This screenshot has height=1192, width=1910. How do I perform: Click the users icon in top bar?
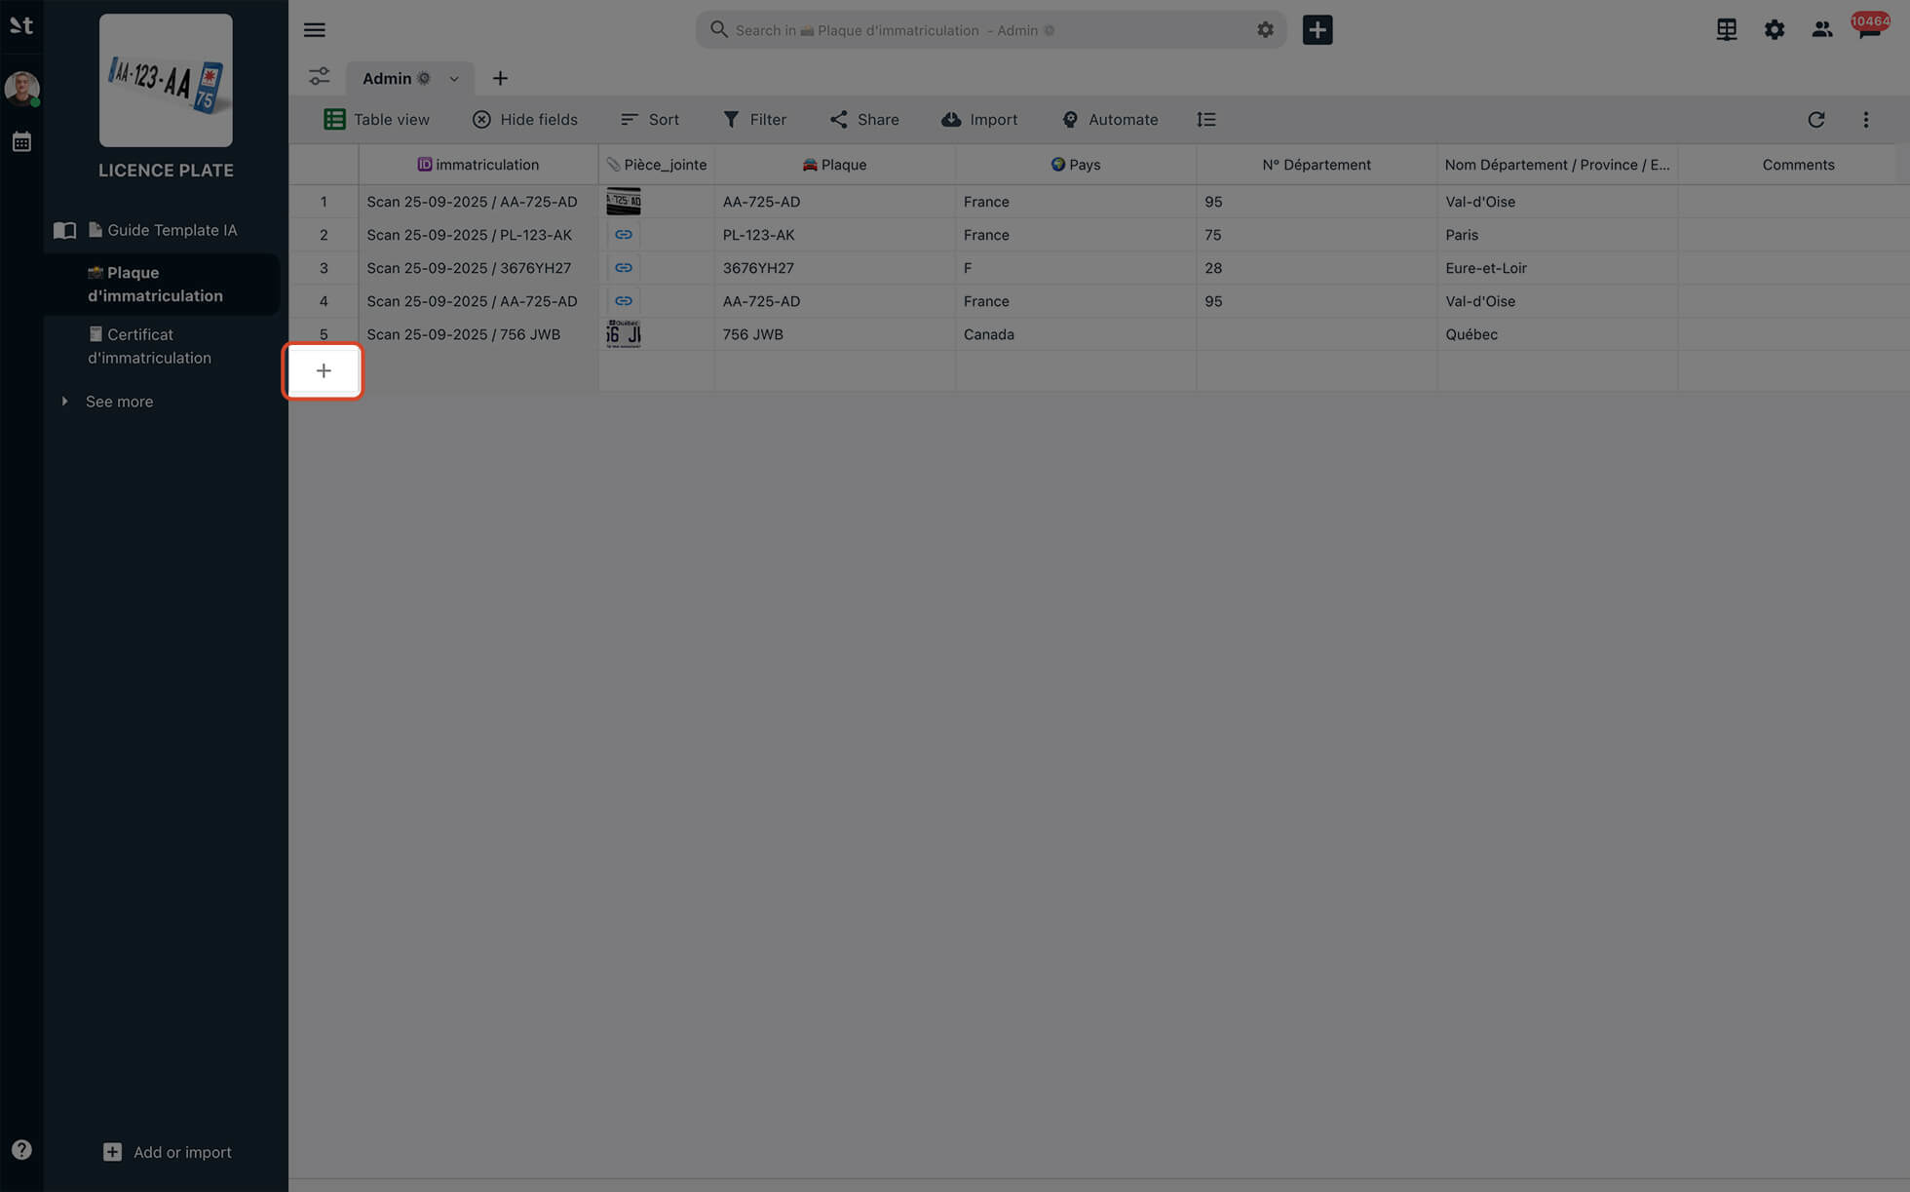click(1820, 29)
